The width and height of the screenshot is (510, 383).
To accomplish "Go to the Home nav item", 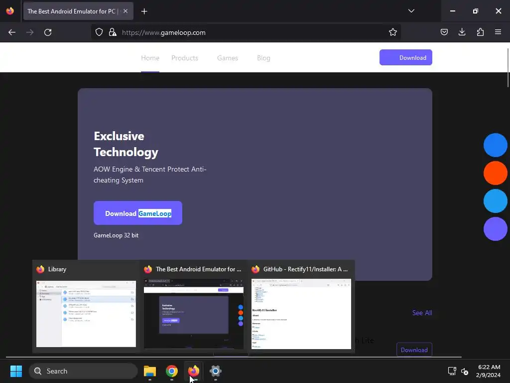I will (x=150, y=58).
